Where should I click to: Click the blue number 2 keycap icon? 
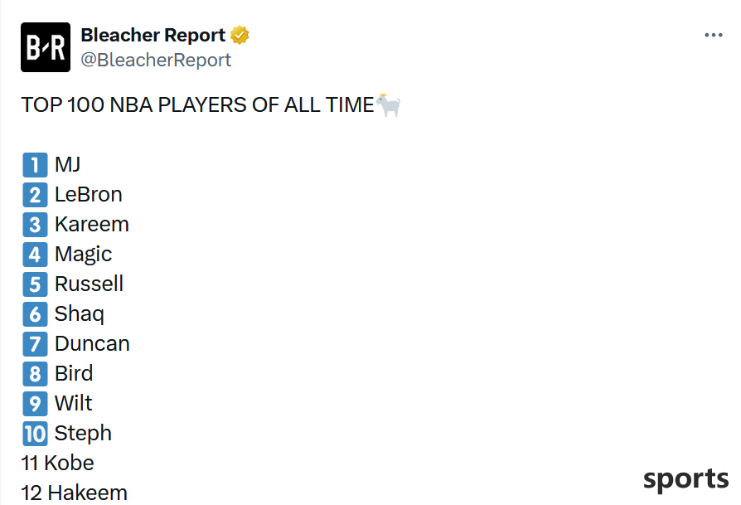(x=35, y=195)
